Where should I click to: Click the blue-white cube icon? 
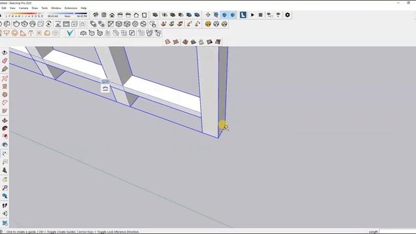(x=216, y=24)
